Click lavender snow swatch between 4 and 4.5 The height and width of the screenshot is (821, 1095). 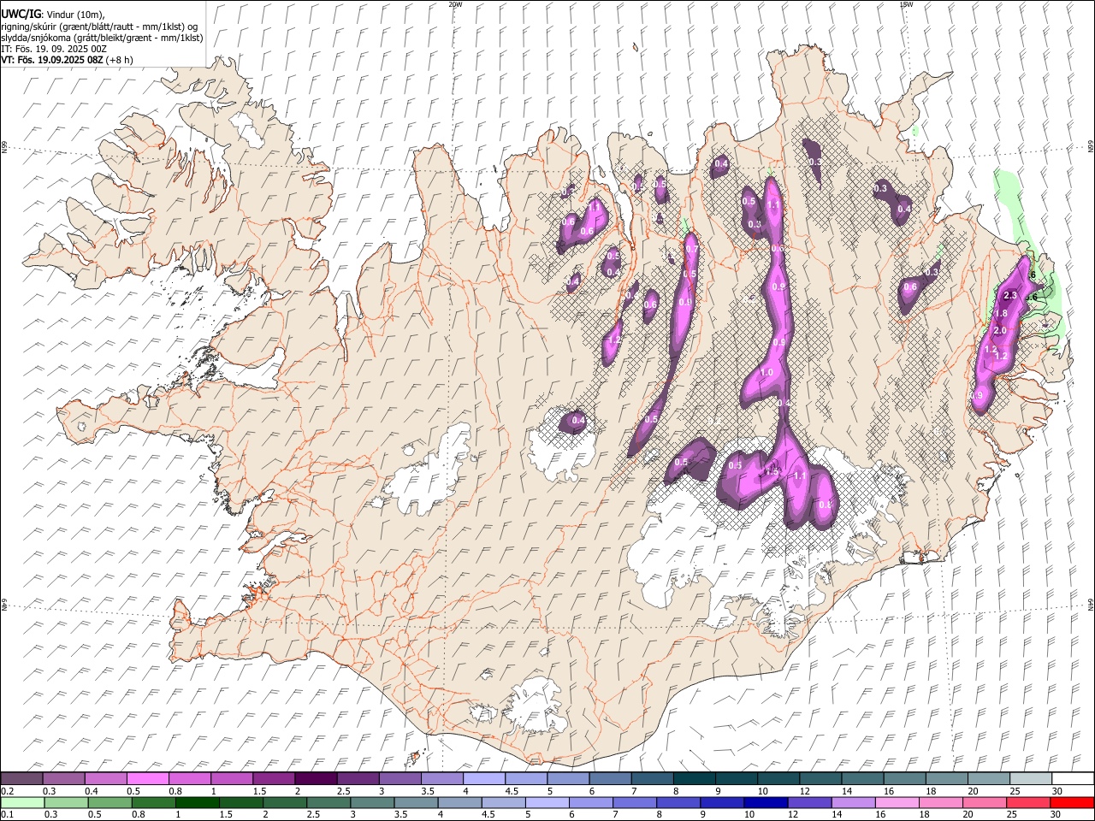coord(482,778)
